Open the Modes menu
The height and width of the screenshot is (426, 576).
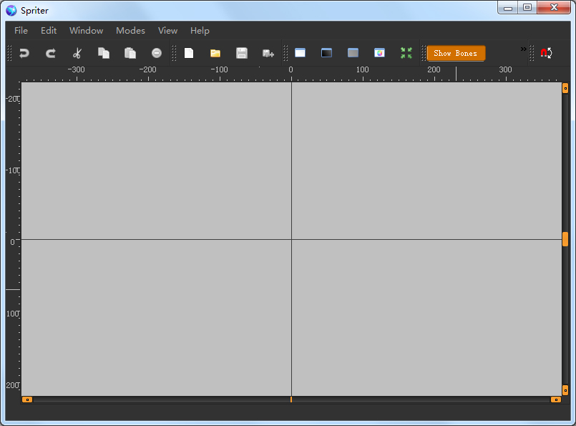[130, 31]
